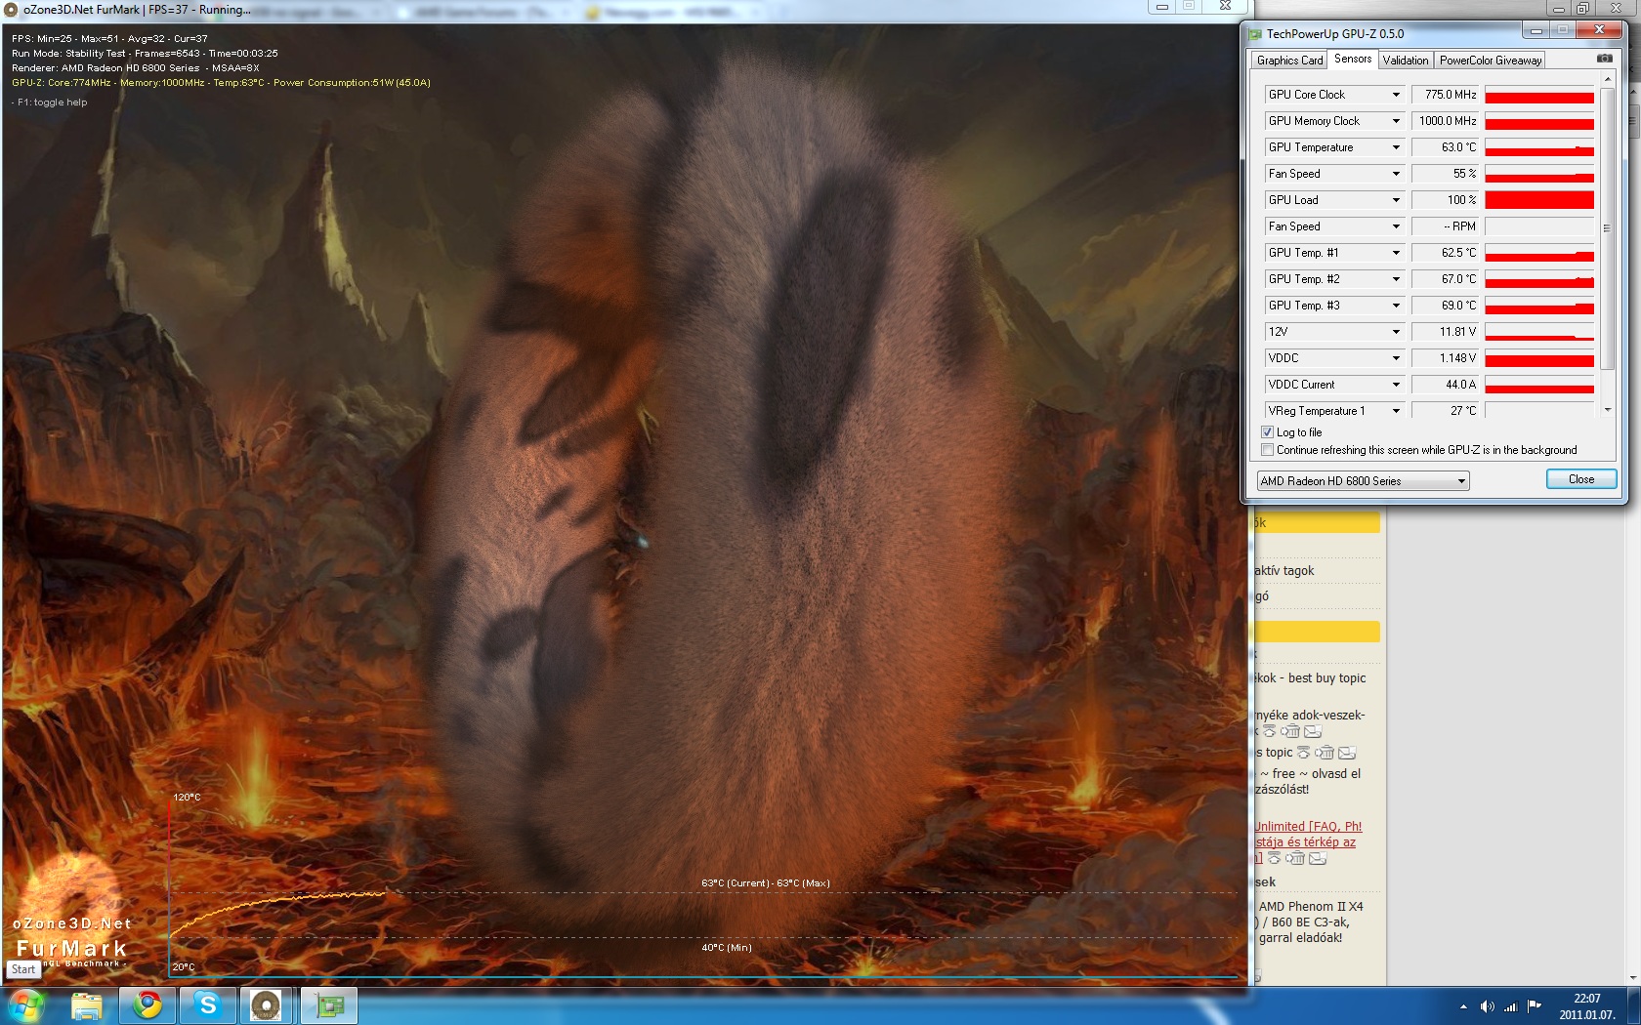Click network signal tray icon
This screenshot has height=1025, width=1641.
pos(1510,1006)
